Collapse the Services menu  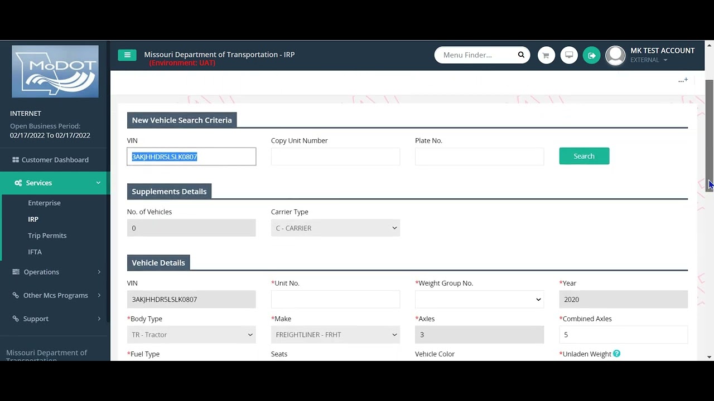click(x=55, y=183)
